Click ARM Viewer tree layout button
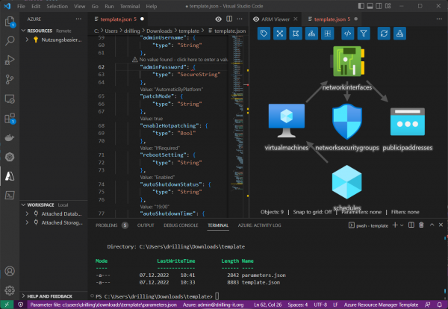The width and height of the screenshot is (448, 309). (x=311, y=34)
